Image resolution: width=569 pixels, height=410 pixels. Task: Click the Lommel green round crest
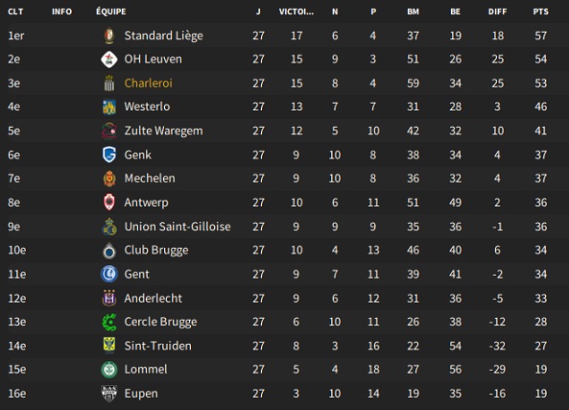coord(109,370)
